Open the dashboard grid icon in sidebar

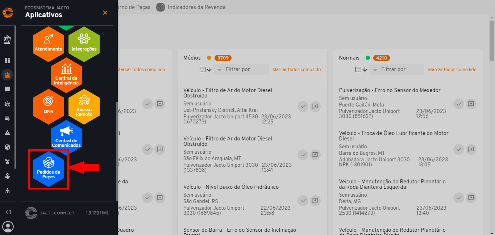[x=8, y=60]
